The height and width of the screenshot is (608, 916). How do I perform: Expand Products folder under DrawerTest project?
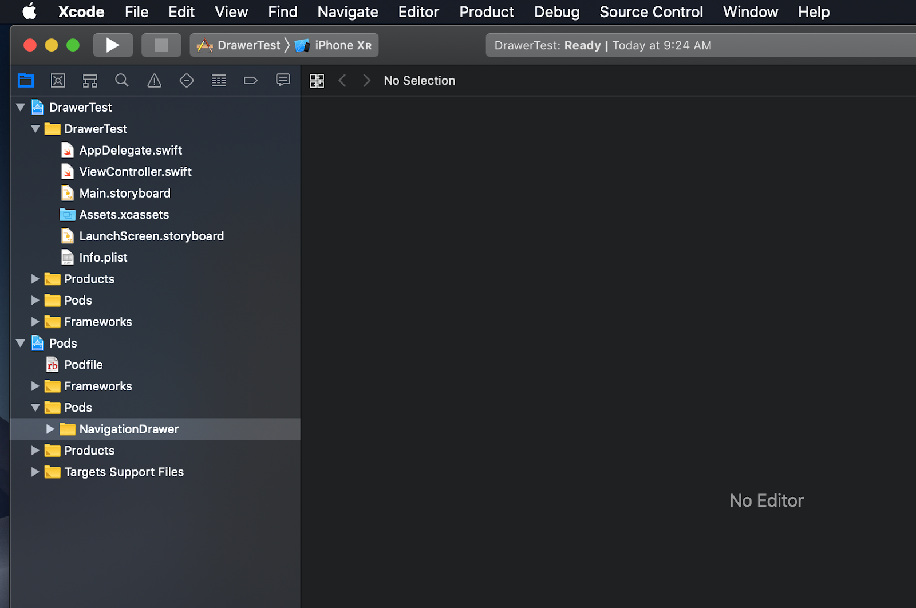(x=35, y=279)
